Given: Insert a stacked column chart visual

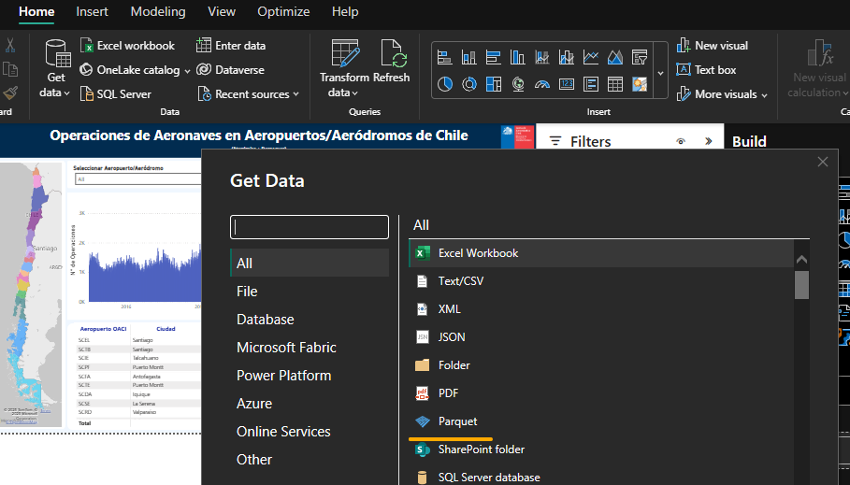Looking at the screenshot, I should pos(468,57).
